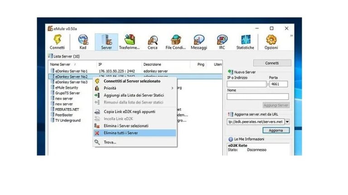Screen dimensions: 348x195
Task: Click the Aggiorna server.met section icon
Action: [231, 114]
